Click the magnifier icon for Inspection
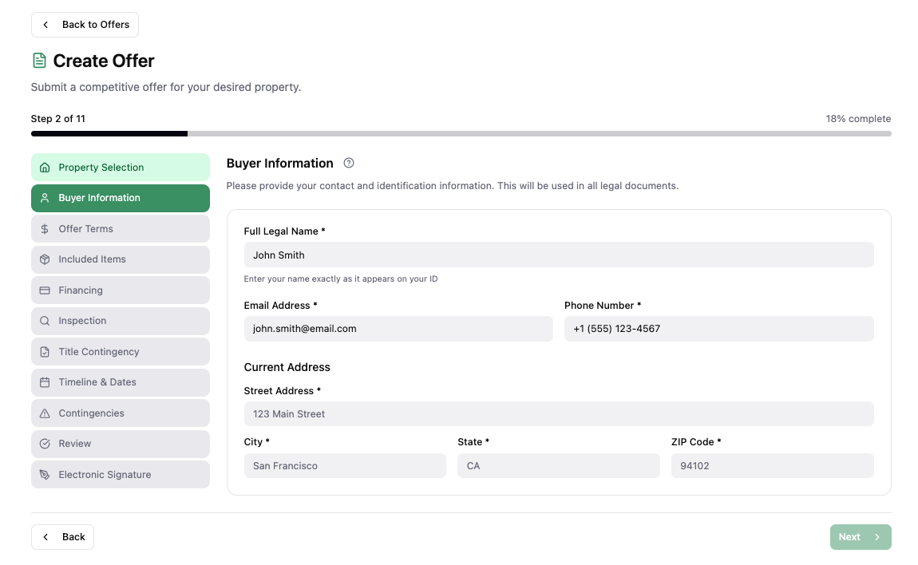This screenshot has width=918, height=565. point(45,321)
